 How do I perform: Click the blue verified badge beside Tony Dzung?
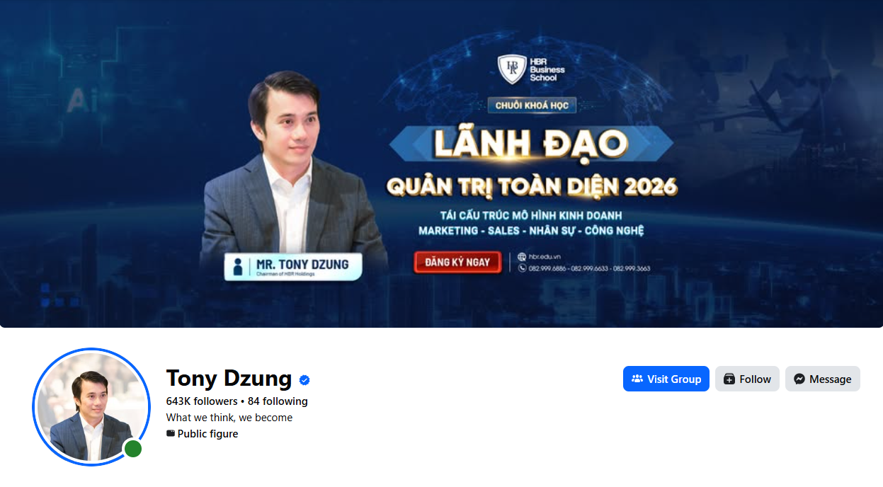point(304,380)
